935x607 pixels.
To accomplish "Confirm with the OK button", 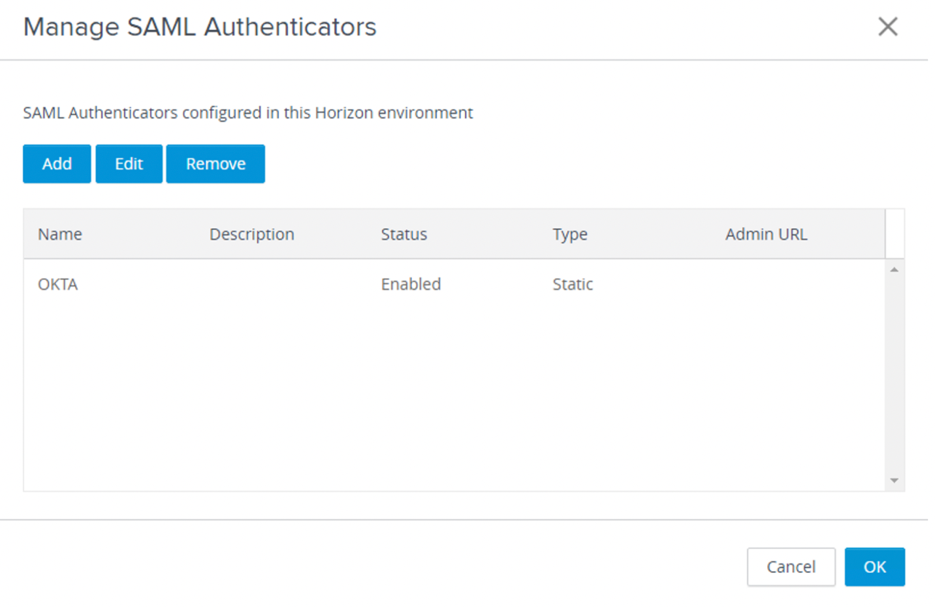I will (x=874, y=567).
